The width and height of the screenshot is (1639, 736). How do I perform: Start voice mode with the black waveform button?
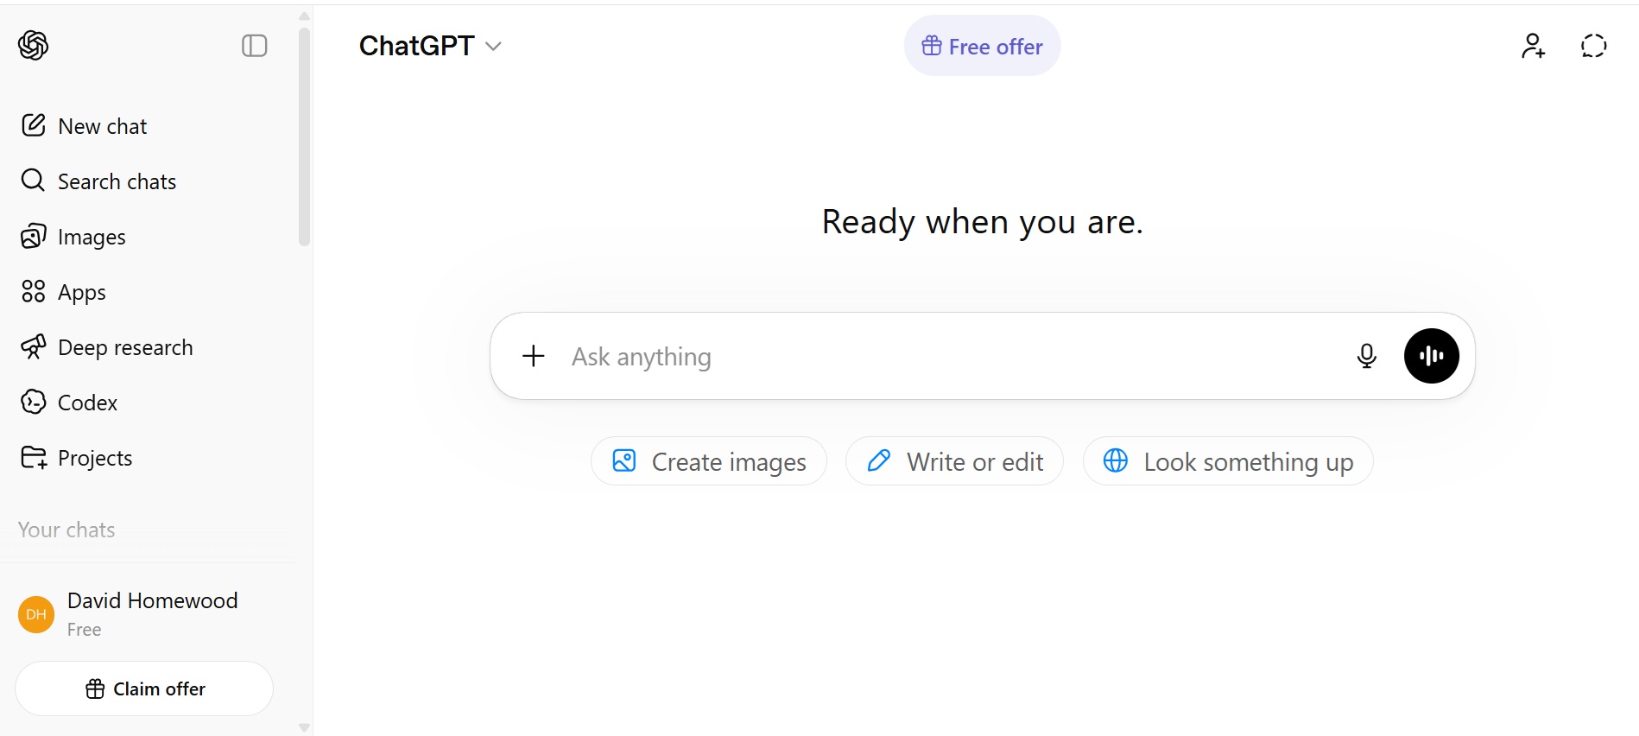[x=1431, y=356]
